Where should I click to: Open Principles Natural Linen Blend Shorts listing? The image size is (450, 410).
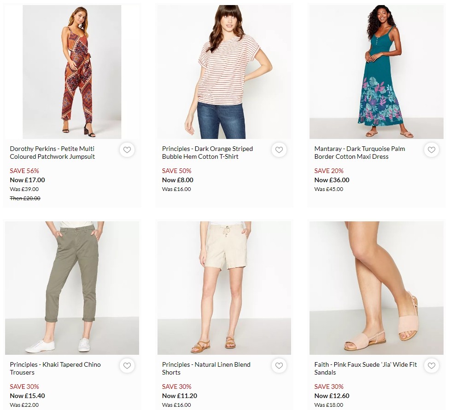[x=206, y=368]
